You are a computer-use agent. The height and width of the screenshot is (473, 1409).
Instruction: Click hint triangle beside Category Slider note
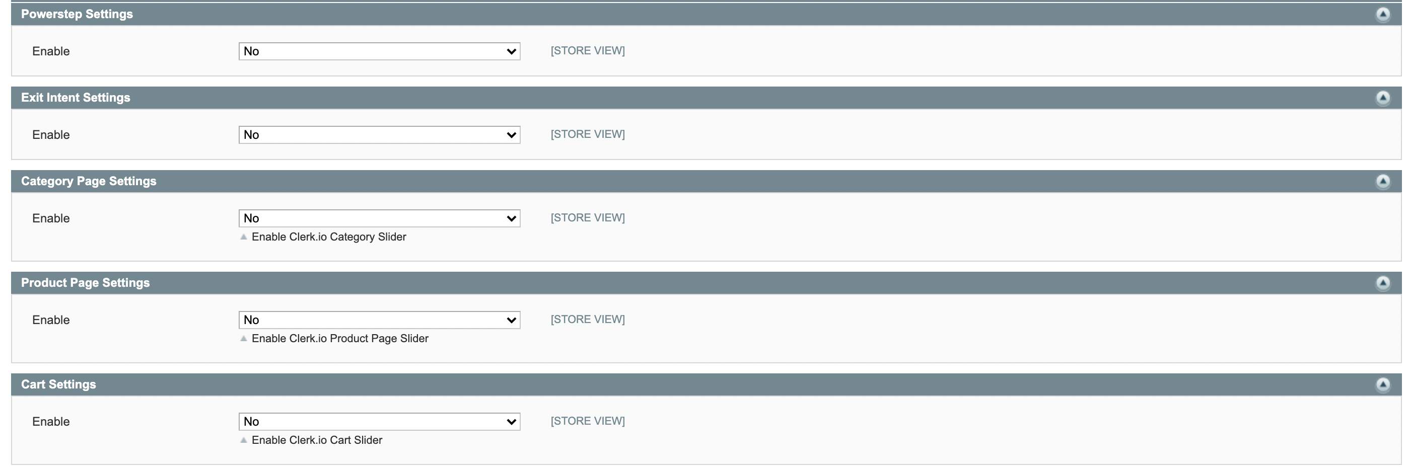coord(244,237)
